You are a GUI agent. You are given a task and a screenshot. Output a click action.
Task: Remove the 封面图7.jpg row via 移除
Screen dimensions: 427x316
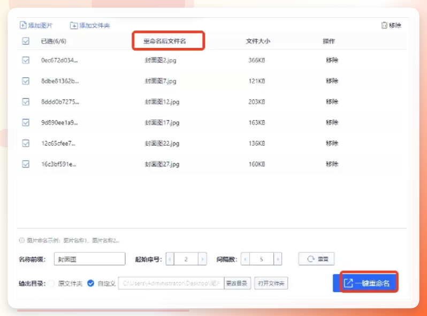point(332,81)
